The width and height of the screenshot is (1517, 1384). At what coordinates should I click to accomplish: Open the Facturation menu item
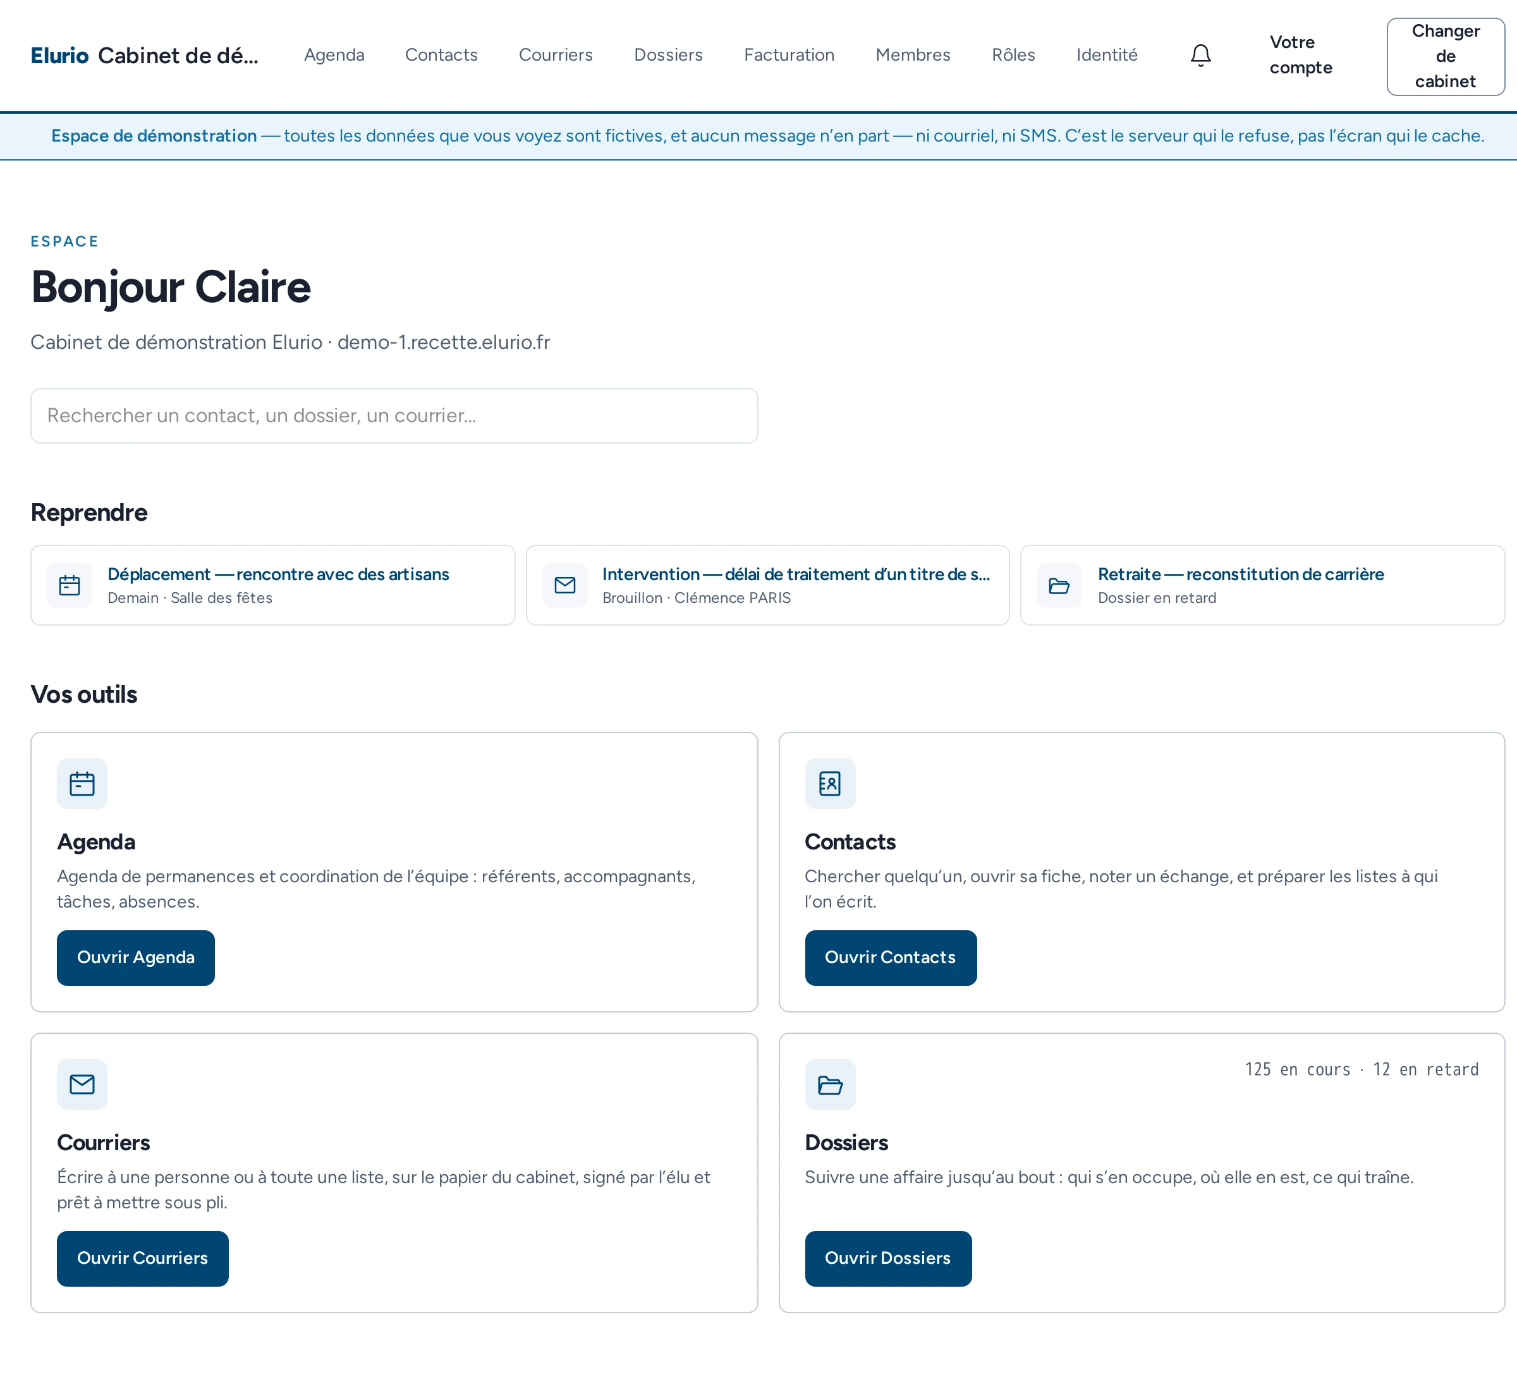click(789, 55)
